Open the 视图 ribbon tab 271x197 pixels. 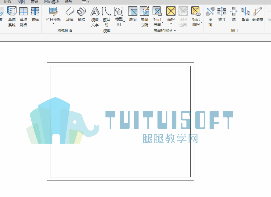point(21,2)
